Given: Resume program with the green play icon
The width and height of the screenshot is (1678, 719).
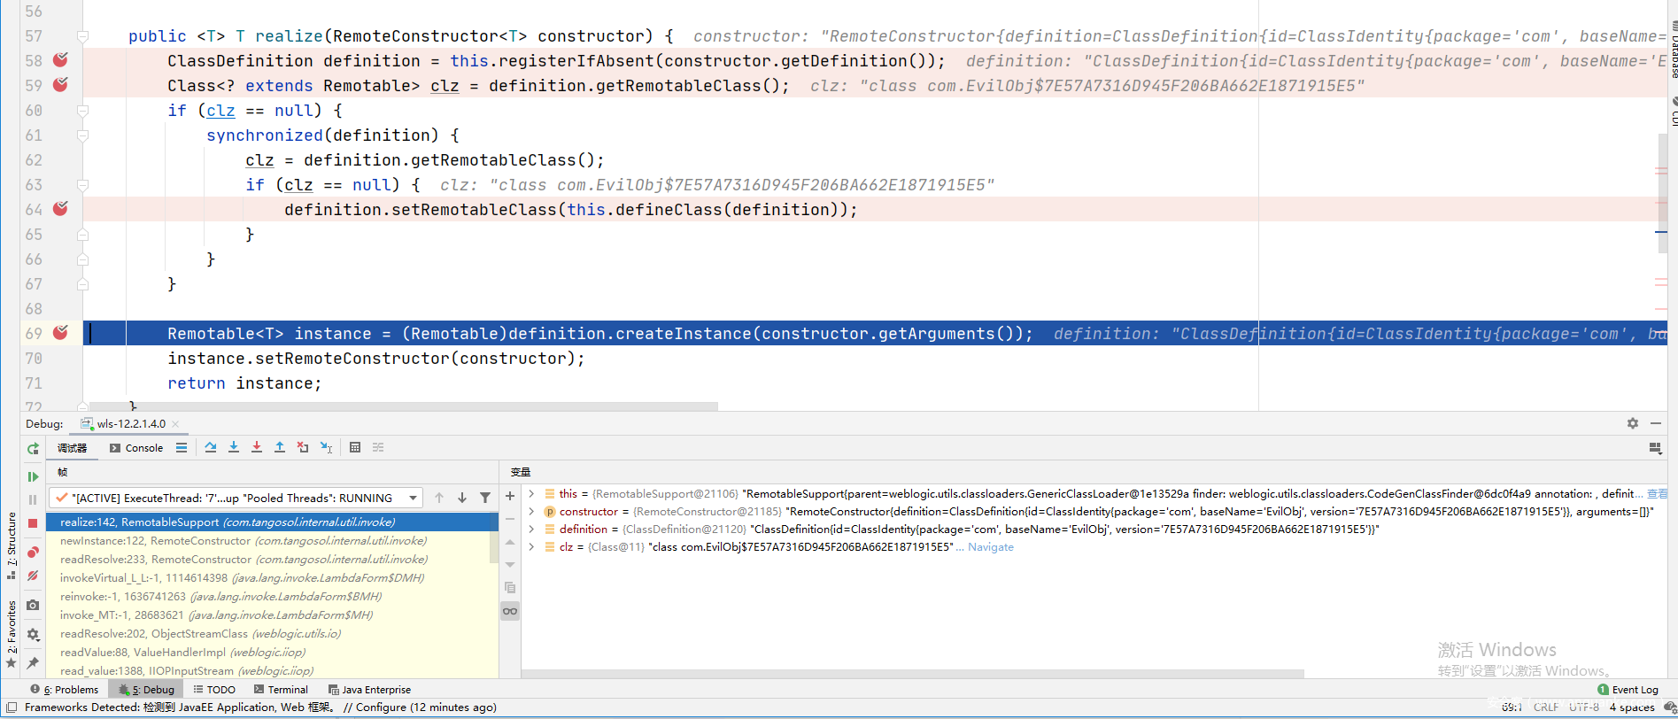Looking at the screenshot, I should pos(33,476).
